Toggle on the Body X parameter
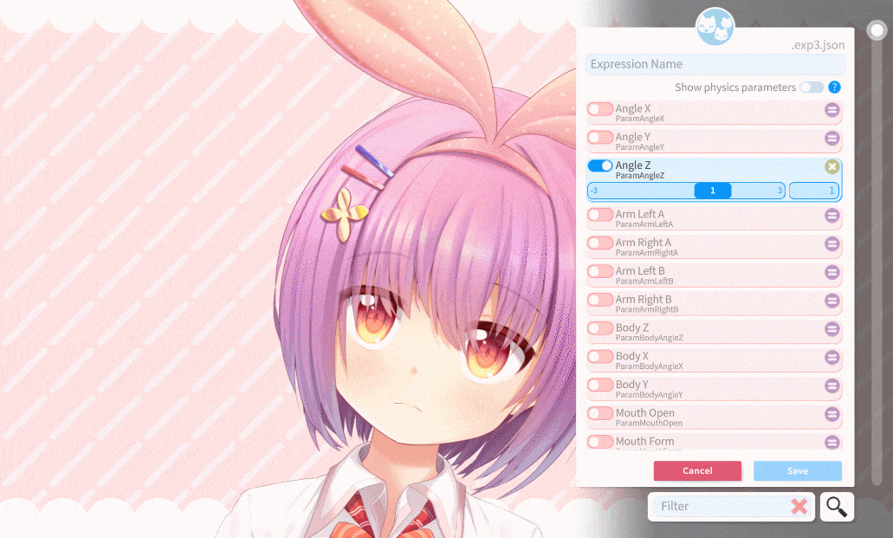This screenshot has height=538, width=893. pyautogui.click(x=599, y=357)
